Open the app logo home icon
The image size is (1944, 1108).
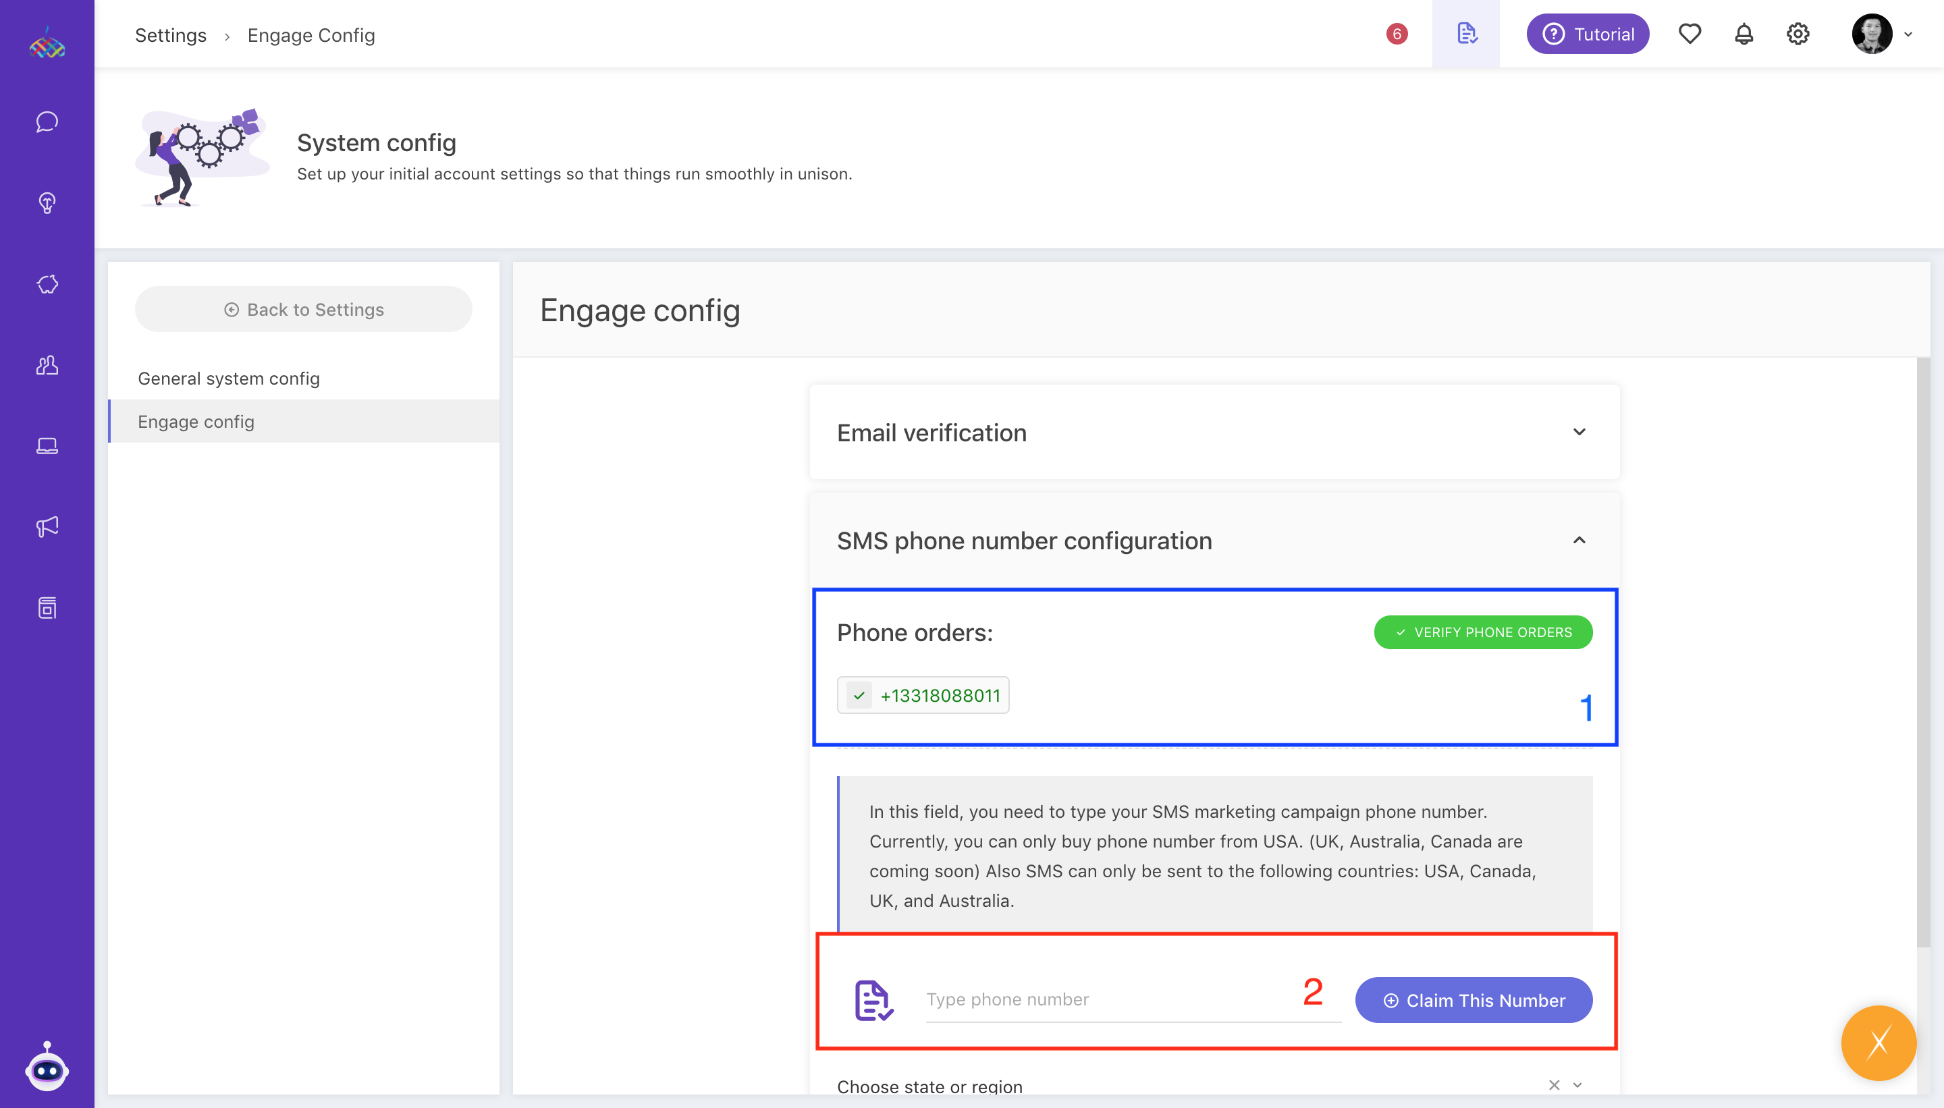coord(47,43)
